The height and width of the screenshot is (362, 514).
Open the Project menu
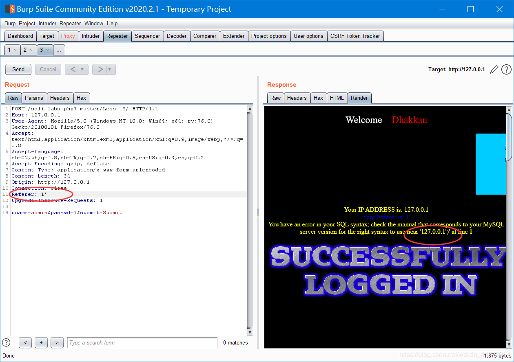click(27, 24)
